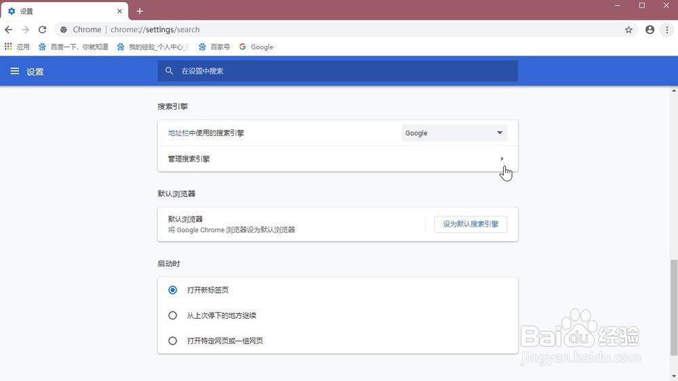Open the user profile icon
Screen dimensions: 678x381
650,30
